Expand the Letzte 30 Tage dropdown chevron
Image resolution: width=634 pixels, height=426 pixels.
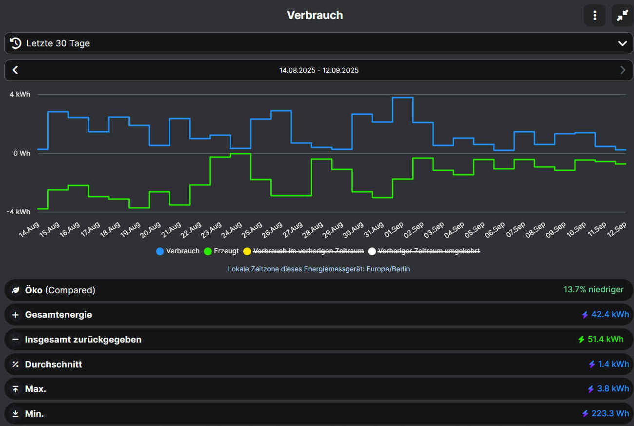point(622,43)
